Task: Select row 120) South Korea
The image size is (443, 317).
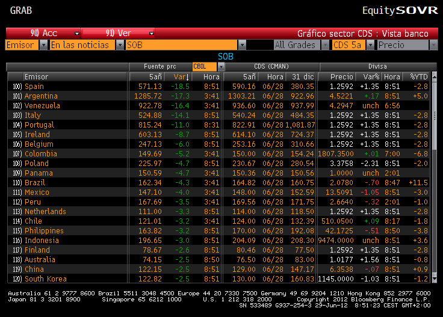Action: pos(218,279)
